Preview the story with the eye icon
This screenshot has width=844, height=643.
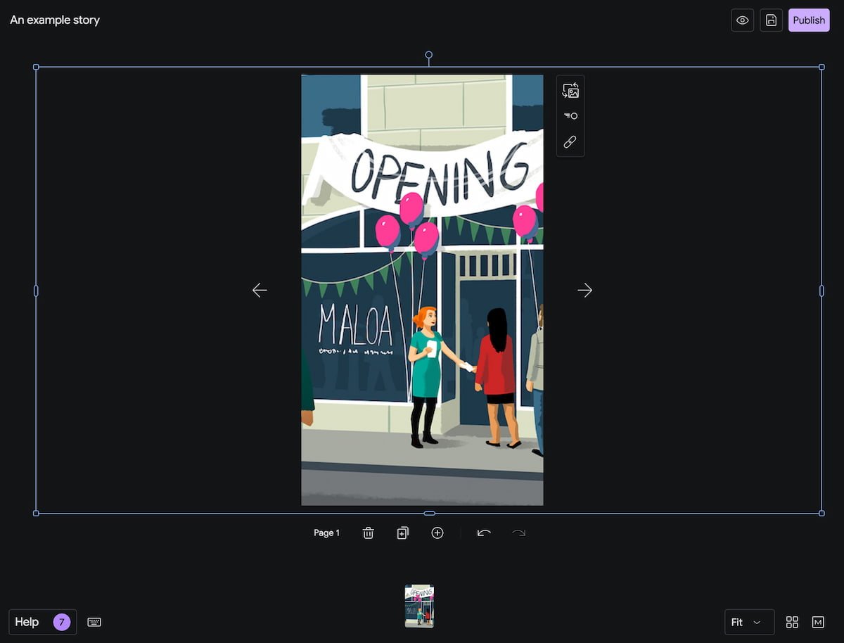click(742, 20)
